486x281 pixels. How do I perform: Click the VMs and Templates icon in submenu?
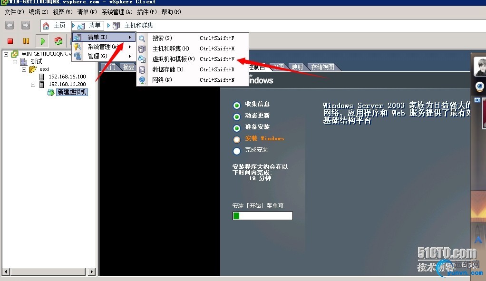tap(142, 59)
